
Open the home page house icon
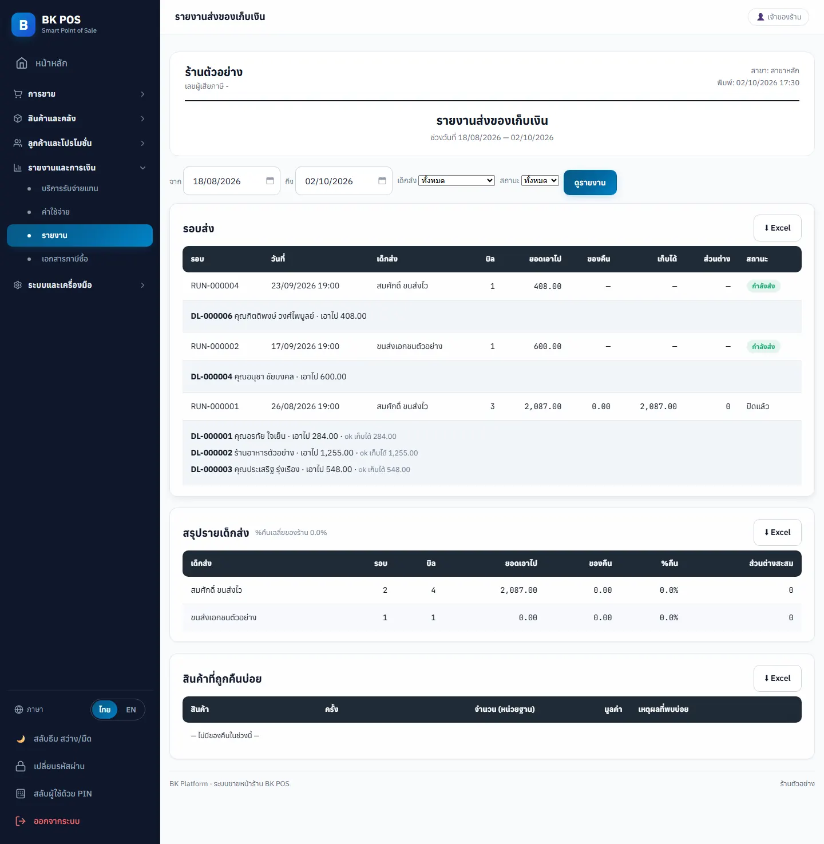[22, 63]
